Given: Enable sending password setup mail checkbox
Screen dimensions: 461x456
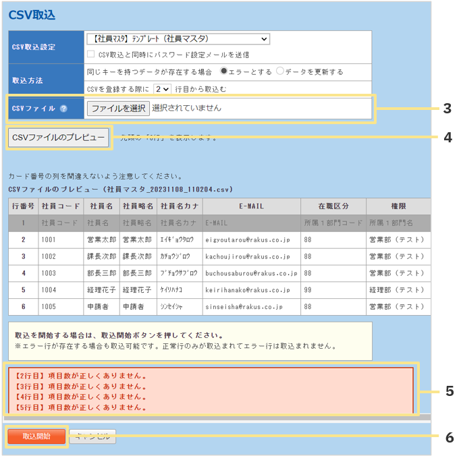Looking at the screenshot, I should 91,55.
